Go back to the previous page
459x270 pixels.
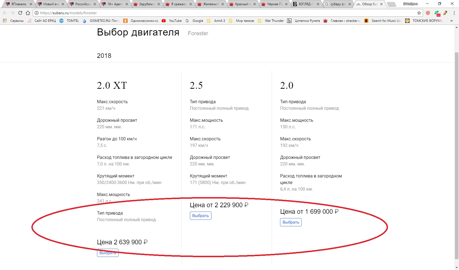(5, 13)
